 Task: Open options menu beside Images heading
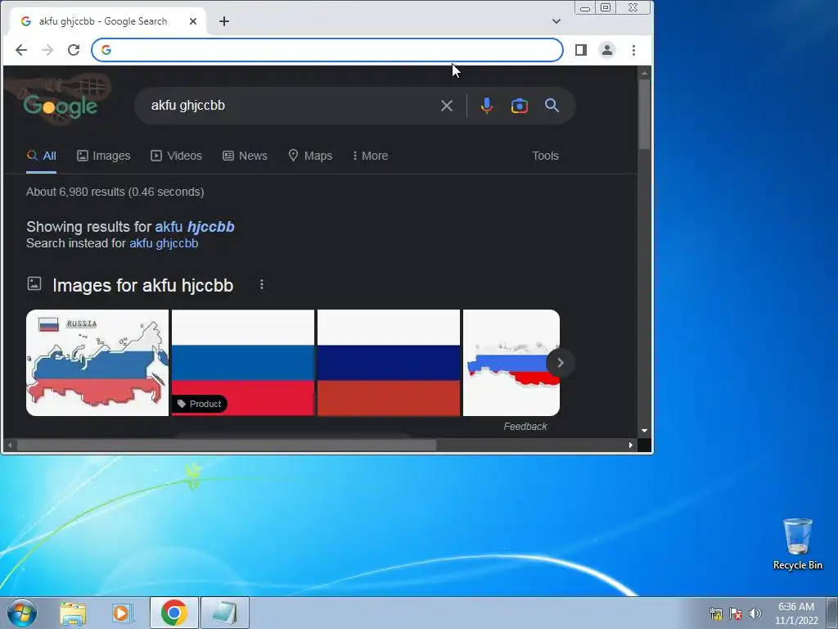(x=261, y=284)
